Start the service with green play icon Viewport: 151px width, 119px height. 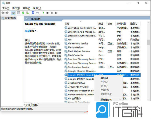(x=43, y=13)
